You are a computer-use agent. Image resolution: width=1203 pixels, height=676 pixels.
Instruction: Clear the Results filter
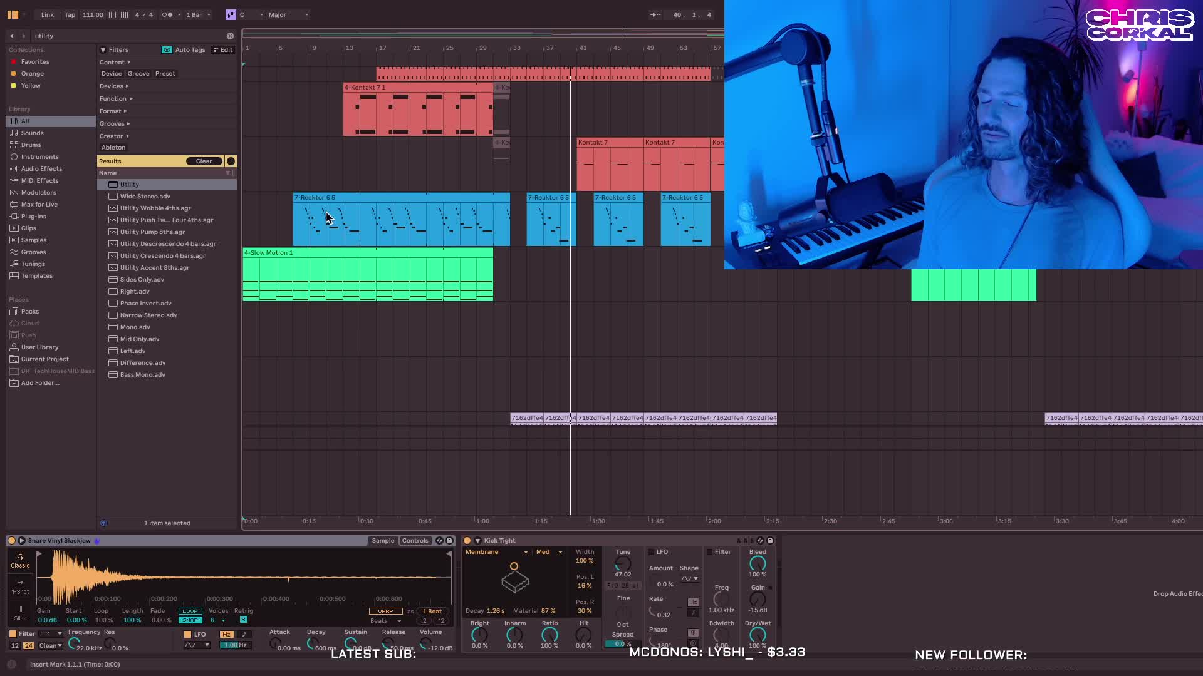[x=204, y=161]
